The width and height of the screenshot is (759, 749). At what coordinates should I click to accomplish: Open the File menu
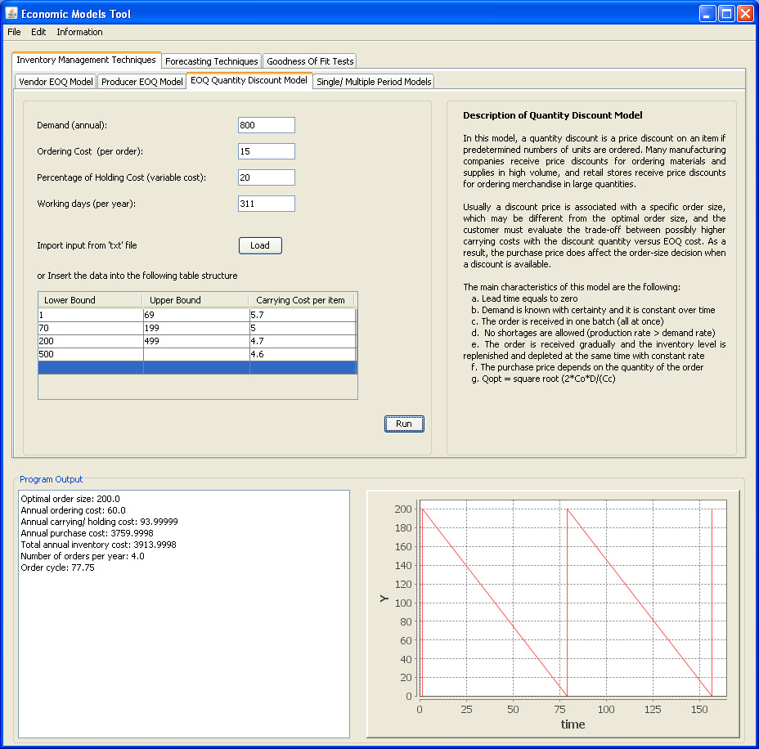(14, 32)
